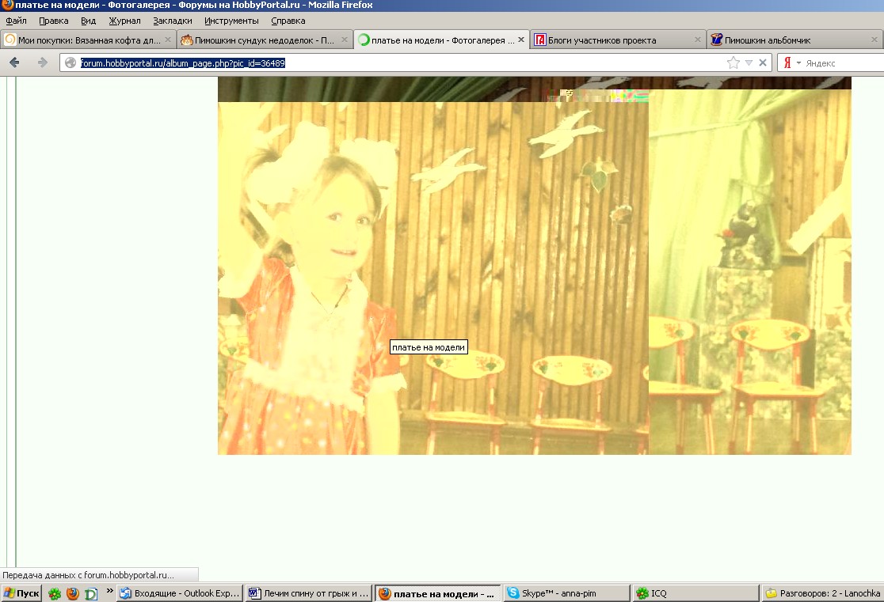Launch Firefox from the quick launch bar

pyautogui.click(x=73, y=593)
